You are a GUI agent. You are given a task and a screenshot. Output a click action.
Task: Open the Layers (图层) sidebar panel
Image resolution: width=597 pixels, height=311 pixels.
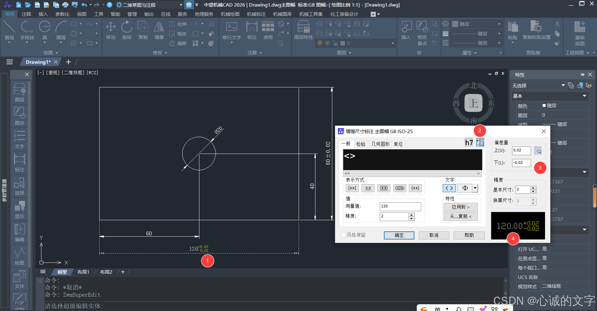tap(20, 92)
